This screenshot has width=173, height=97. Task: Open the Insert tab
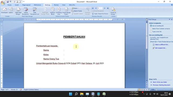point(17,5)
